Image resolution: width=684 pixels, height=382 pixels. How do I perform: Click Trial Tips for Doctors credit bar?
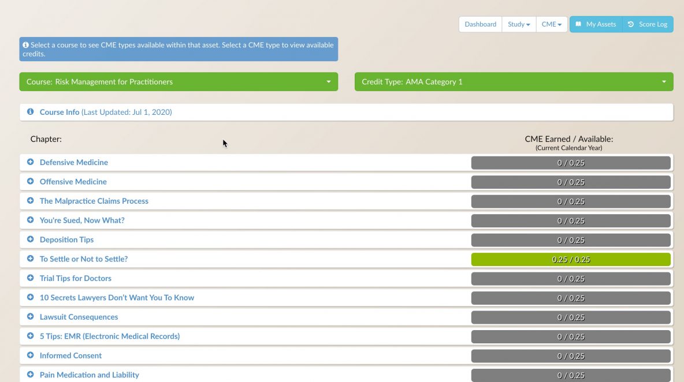coord(571,279)
